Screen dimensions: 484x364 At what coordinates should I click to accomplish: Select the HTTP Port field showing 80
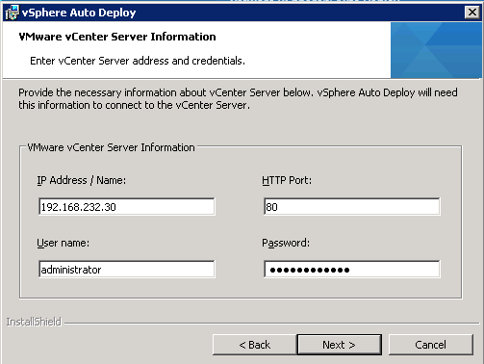pyautogui.click(x=352, y=207)
